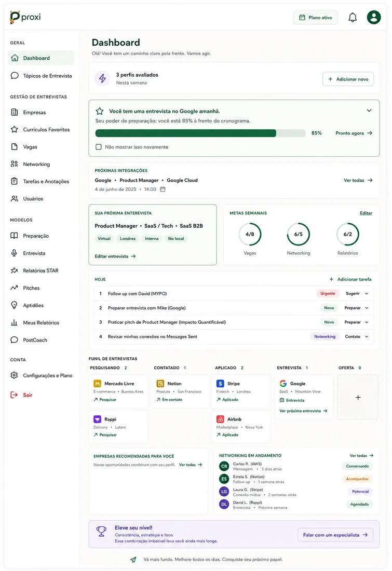This screenshot has height=571, width=392.
Task: Click the lightning bolt icon beside perfis avaliados
Action: [x=102, y=78]
